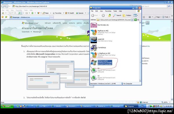Viewport: 174px width, 114px height.
Task: Select the wlsetup-custom Windows Live Installer file
Action: click(101, 63)
